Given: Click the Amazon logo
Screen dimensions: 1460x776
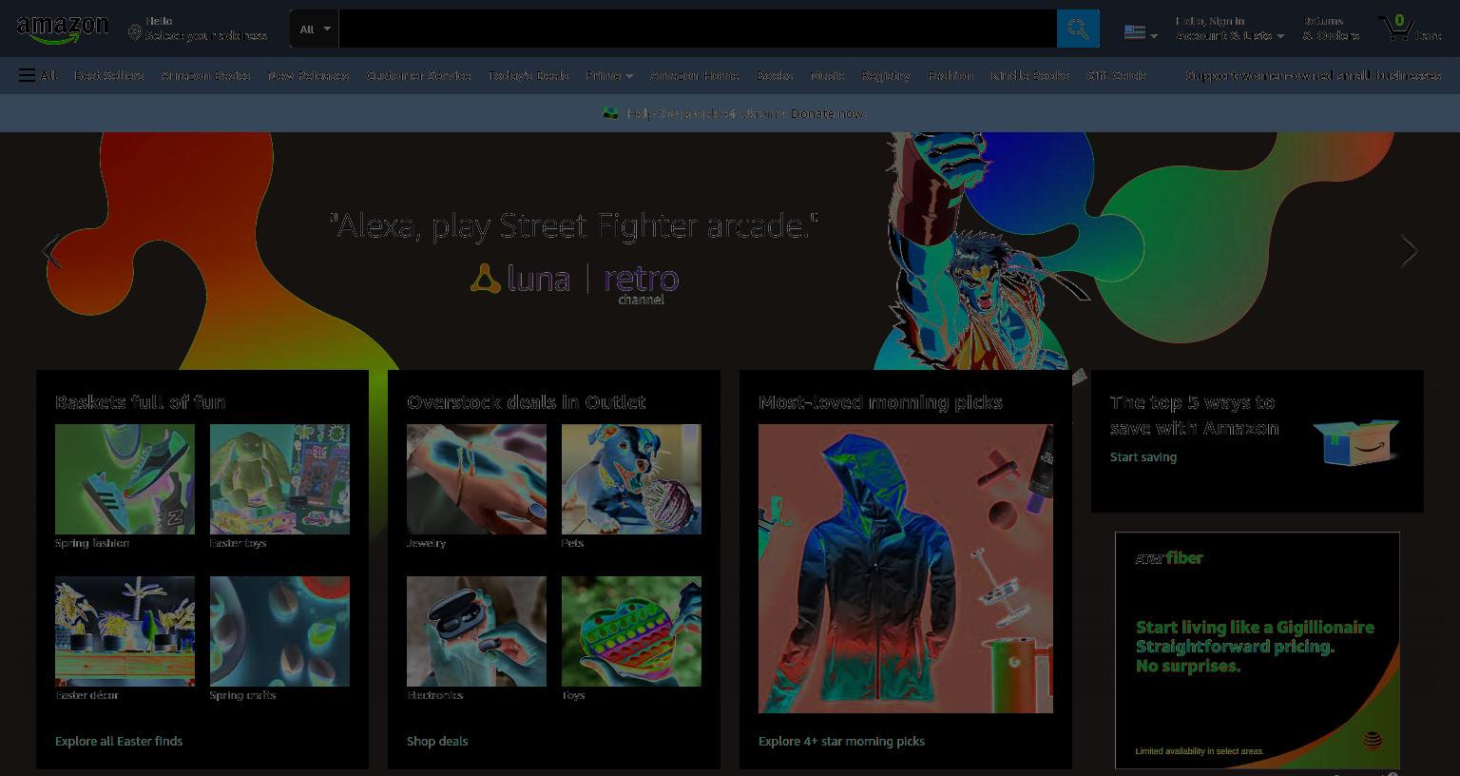Looking at the screenshot, I should [63, 29].
